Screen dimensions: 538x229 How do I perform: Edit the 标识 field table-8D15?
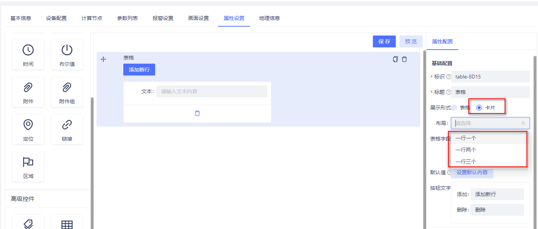pyautogui.click(x=490, y=77)
